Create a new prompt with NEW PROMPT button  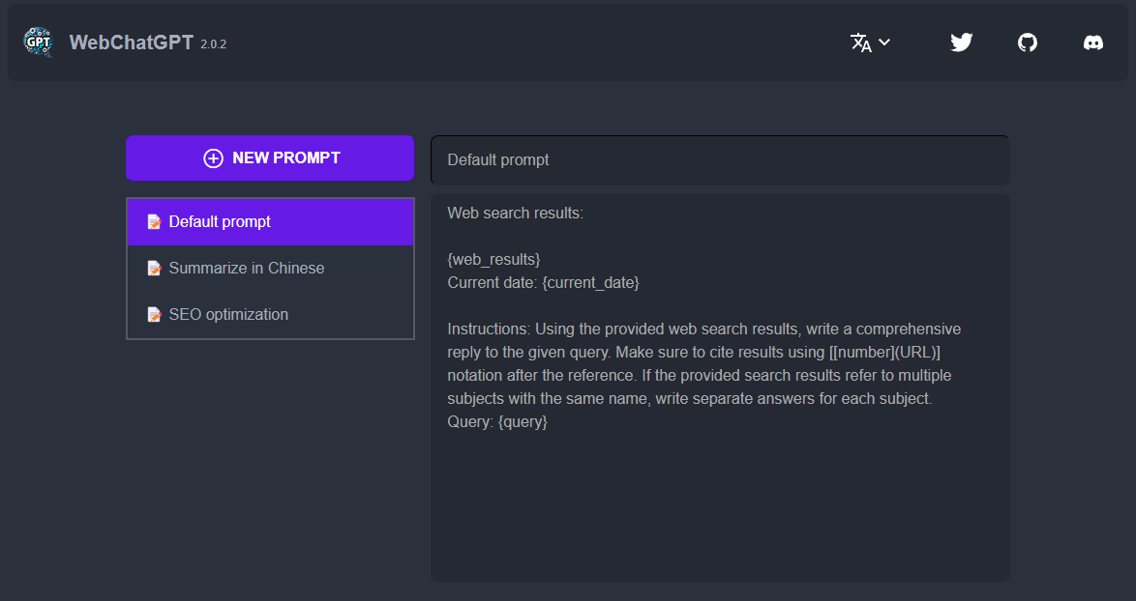(x=270, y=157)
